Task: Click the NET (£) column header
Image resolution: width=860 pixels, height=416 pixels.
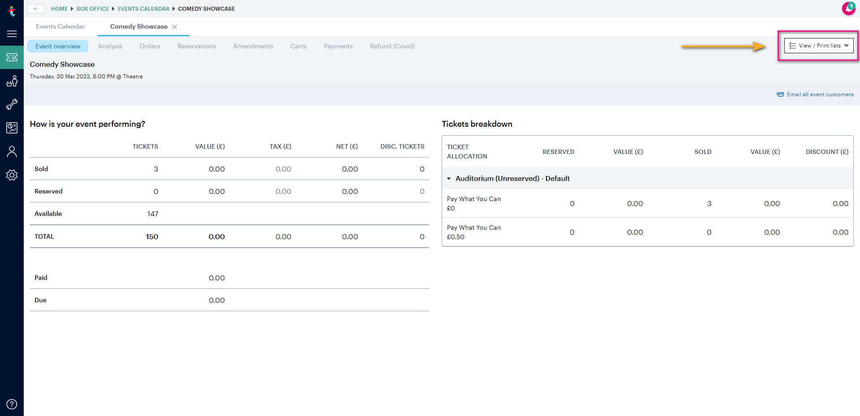Action: (347, 146)
